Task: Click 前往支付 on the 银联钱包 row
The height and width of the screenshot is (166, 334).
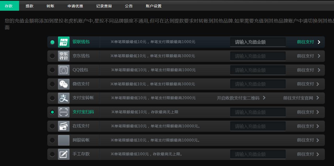Action: point(305,42)
